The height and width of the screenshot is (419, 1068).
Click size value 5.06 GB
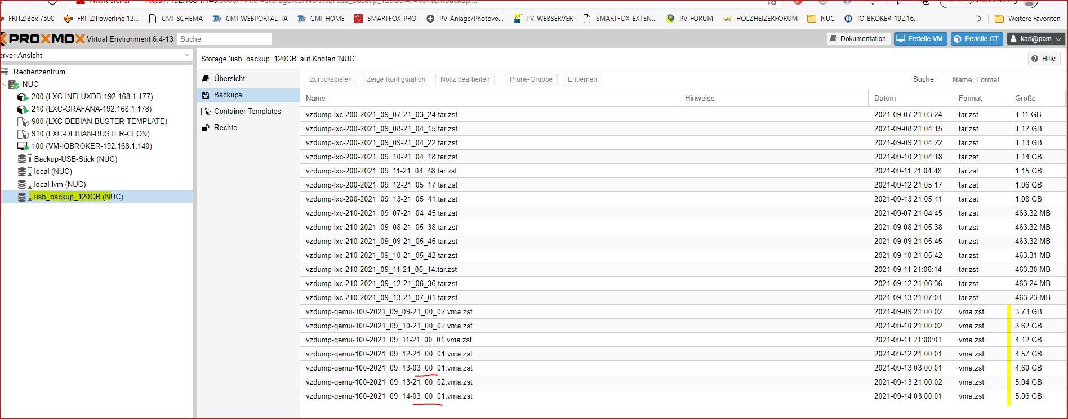(x=1029, y=396)
